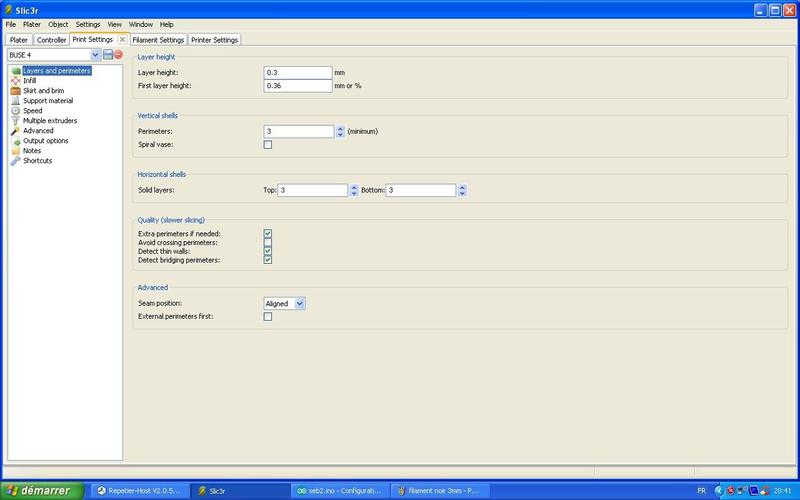Select Output options label in tree
The width and height of the screenshot is (800, 500).
click(46, 141)
